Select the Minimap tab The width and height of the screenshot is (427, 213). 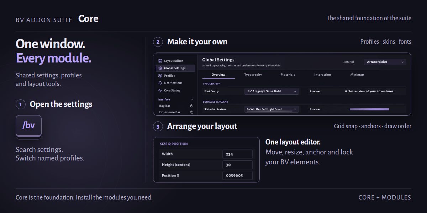tap(357, 75)
